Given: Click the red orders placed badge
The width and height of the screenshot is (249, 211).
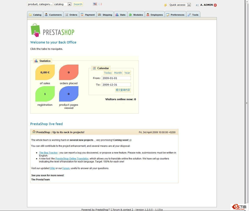Looking at the screenshot, I should (69, 72).
